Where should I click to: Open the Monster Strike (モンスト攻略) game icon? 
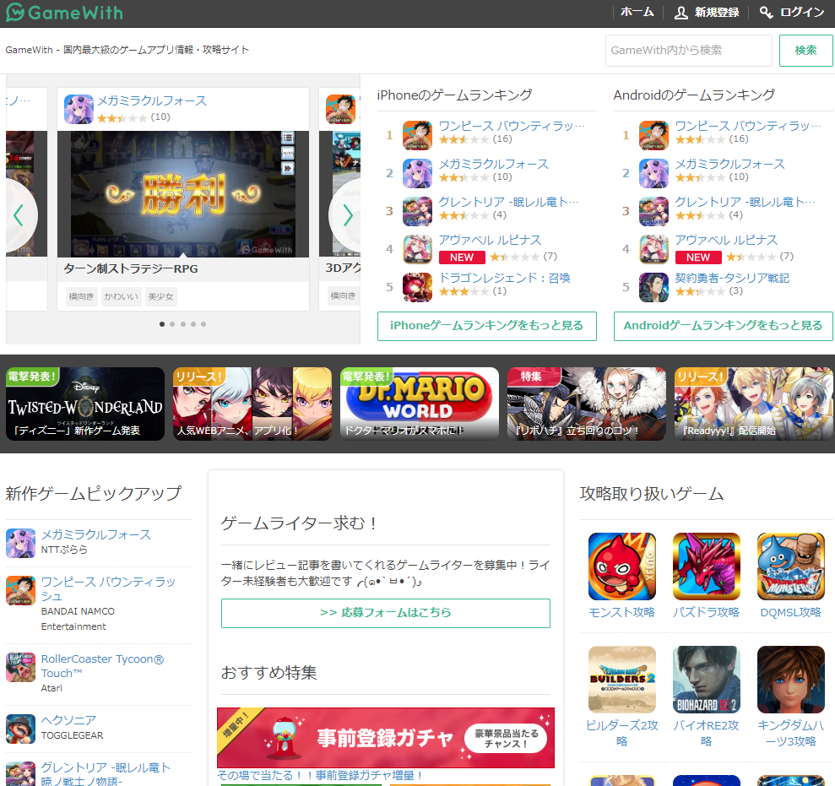coord(621,566)
